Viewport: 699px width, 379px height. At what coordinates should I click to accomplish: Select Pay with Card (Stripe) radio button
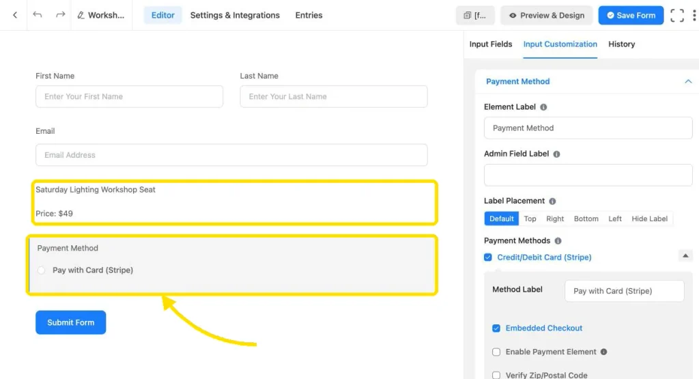point(42,270)
